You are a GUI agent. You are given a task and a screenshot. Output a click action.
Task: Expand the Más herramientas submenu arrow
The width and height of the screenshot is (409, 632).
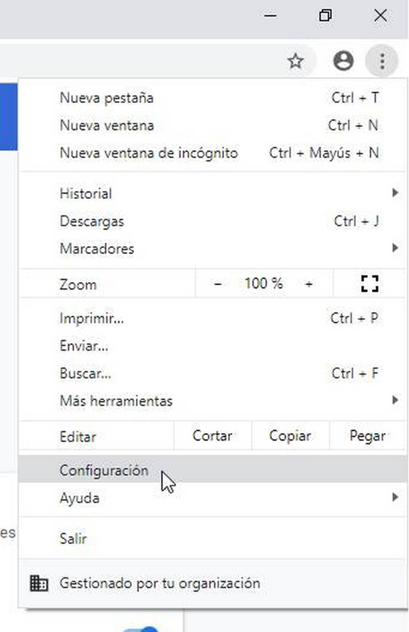click(x=395, y=400)
